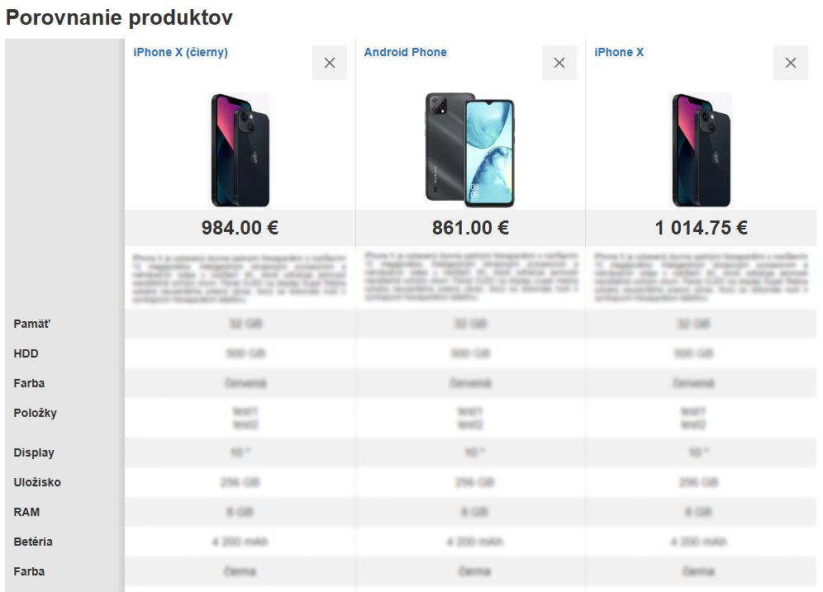Click the 1 014.75 € price
Image resolution: width=823 pixels, height=592 pixels.
(700, 228)
